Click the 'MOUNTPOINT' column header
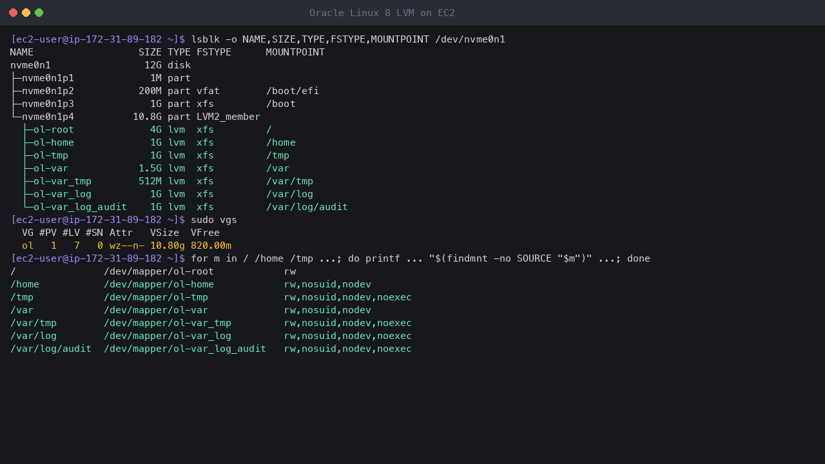Screen dimensions: 825x464 pos(295,52)
